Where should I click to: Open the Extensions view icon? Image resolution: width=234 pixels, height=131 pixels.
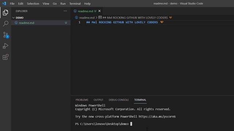5,57
